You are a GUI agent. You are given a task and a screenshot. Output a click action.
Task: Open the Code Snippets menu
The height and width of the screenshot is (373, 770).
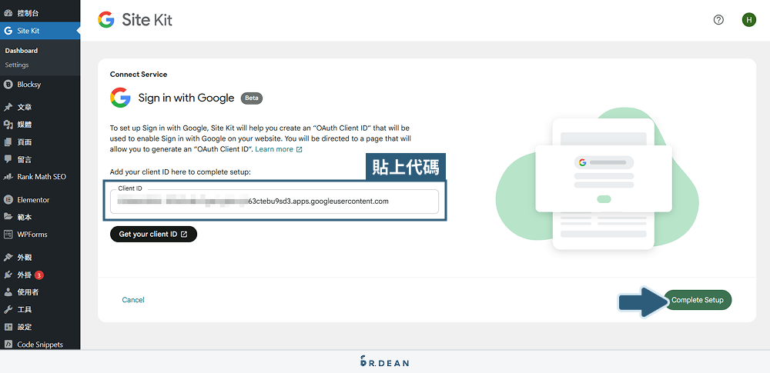(40, 344)
